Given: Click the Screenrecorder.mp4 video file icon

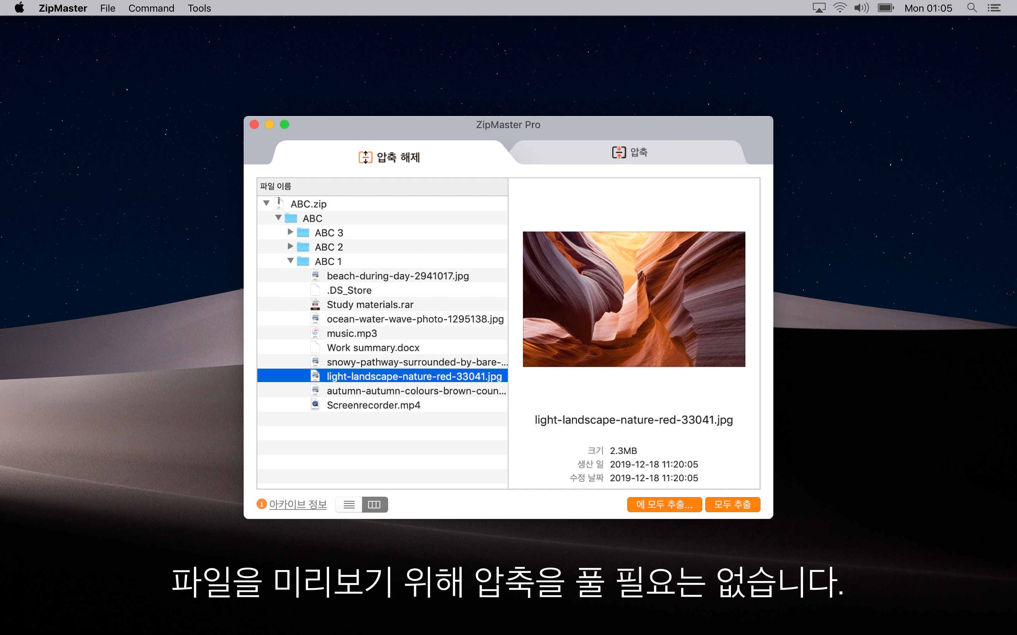Looking at the screenshot, I should point(315,404).
